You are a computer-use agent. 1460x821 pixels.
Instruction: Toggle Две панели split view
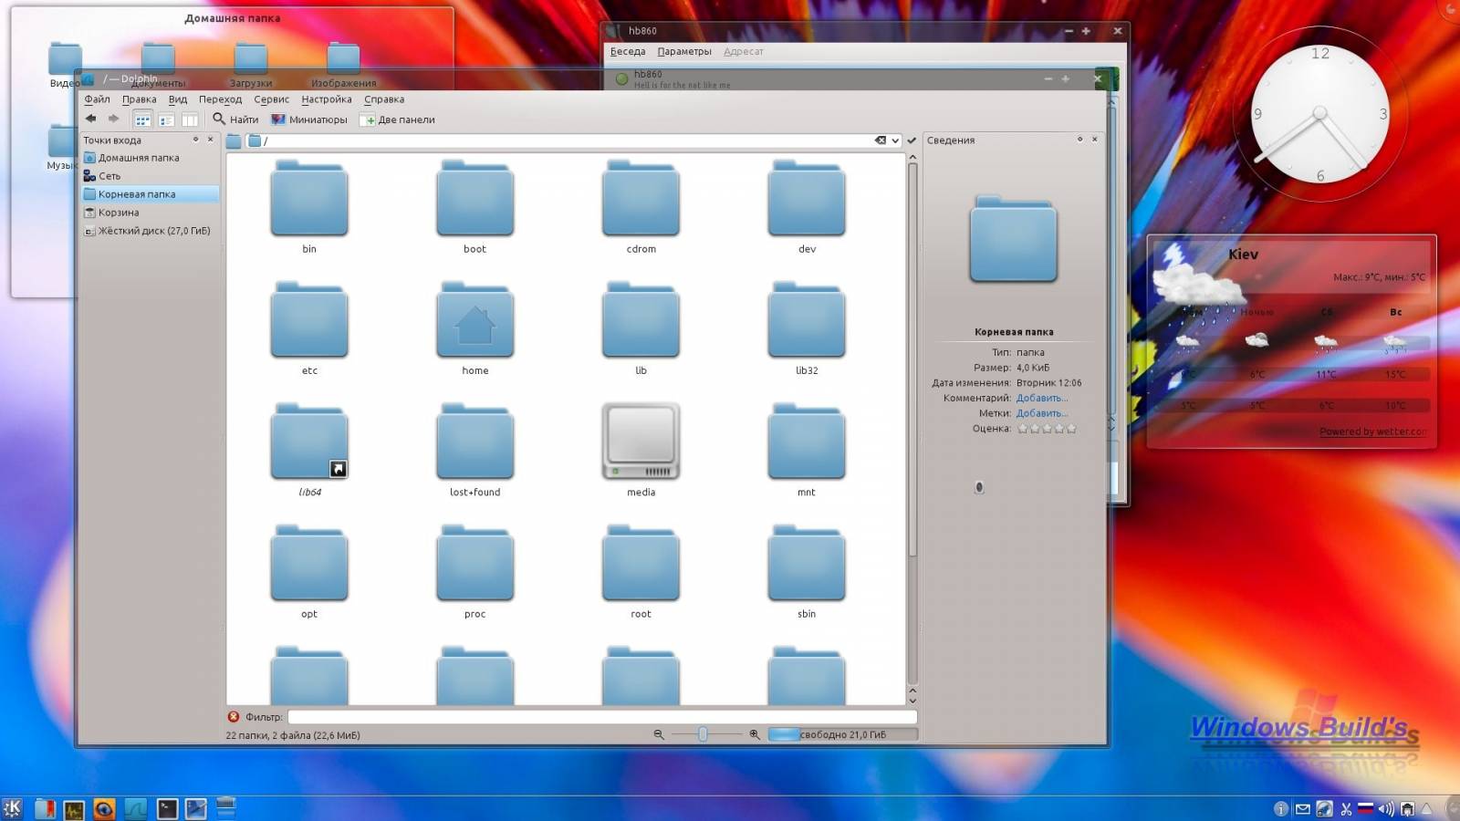pyautogui.click(x=397, y=120)
